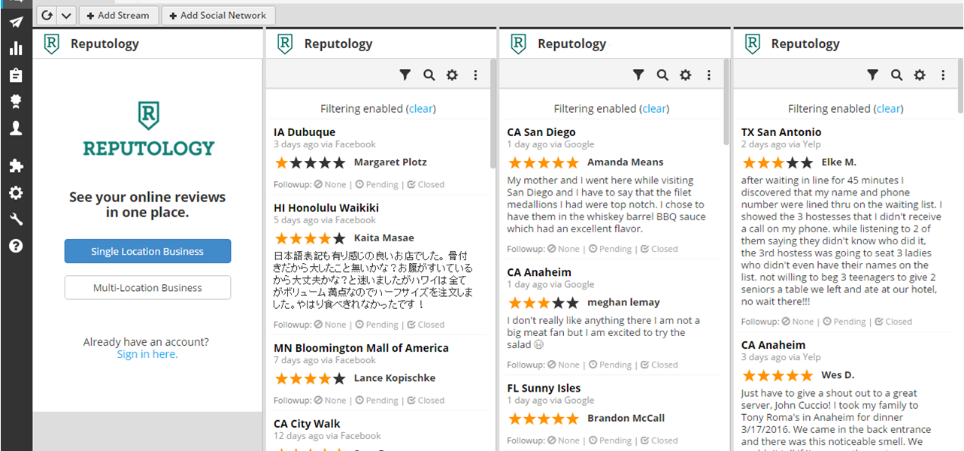The image size is (964, 451).
Task: Mark Brandon McCall review followup as Pending
Action: pos(610,440)
